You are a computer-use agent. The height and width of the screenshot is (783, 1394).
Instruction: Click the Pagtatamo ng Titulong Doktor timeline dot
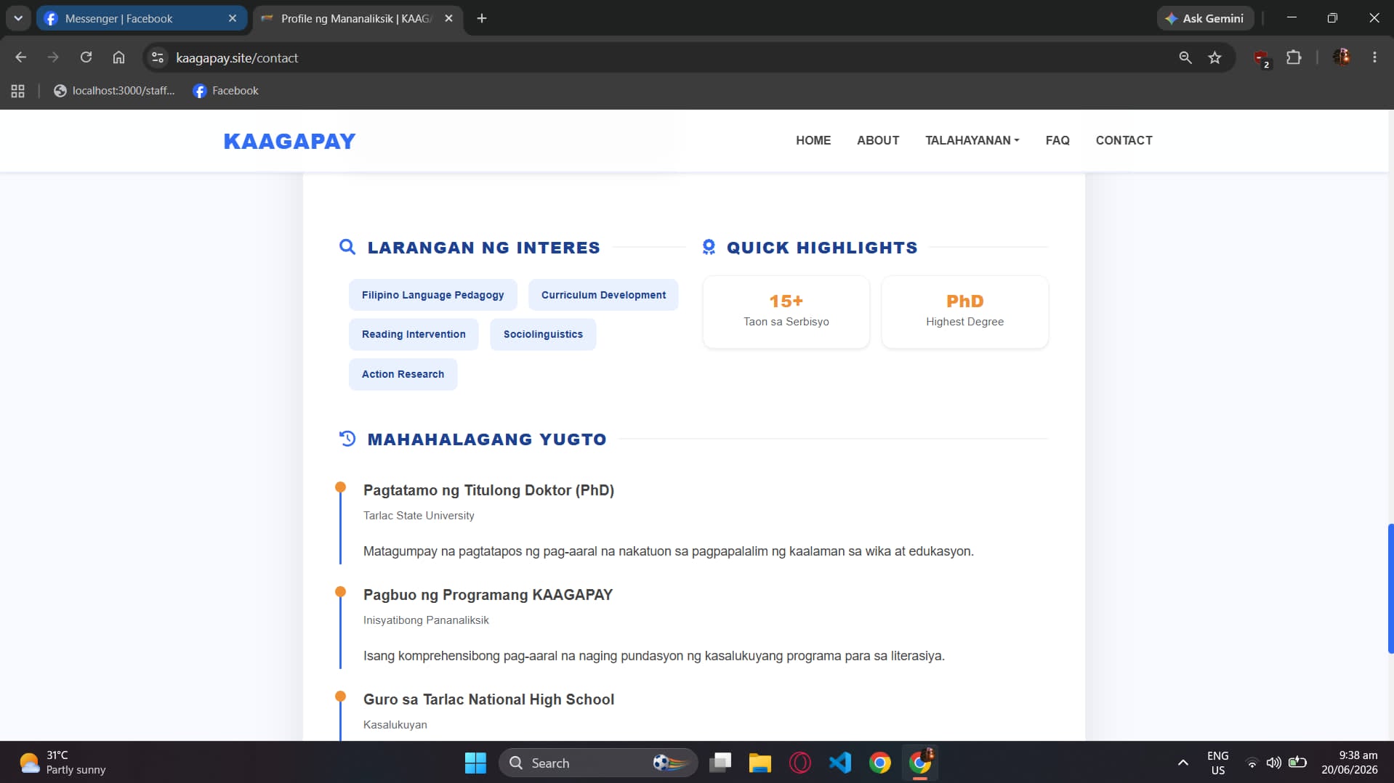(340, 487)
